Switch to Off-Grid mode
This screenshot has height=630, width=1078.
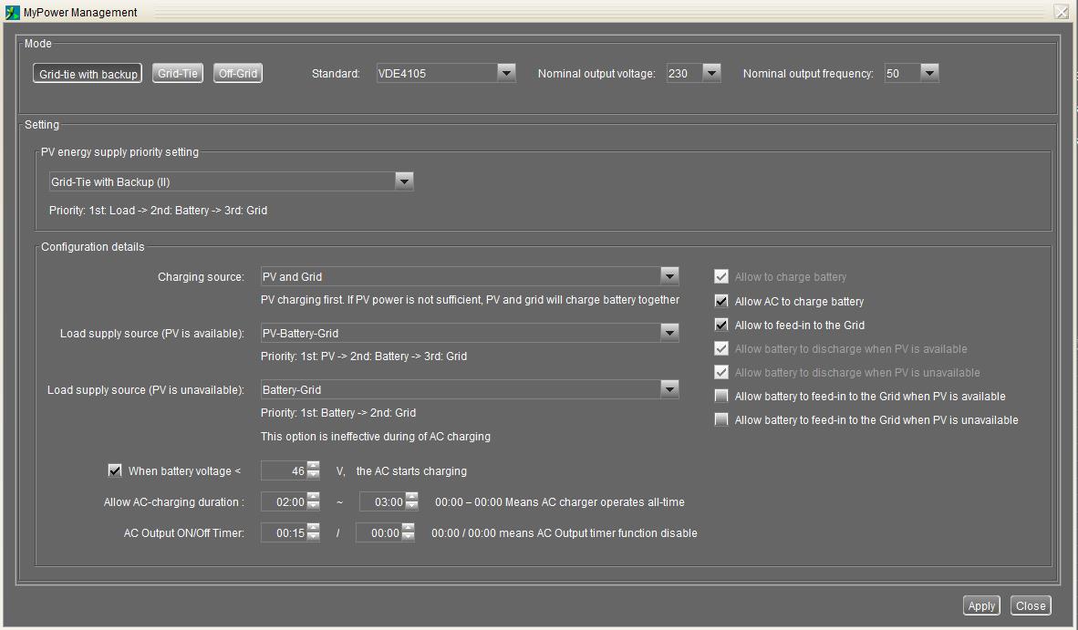[238, 73]
